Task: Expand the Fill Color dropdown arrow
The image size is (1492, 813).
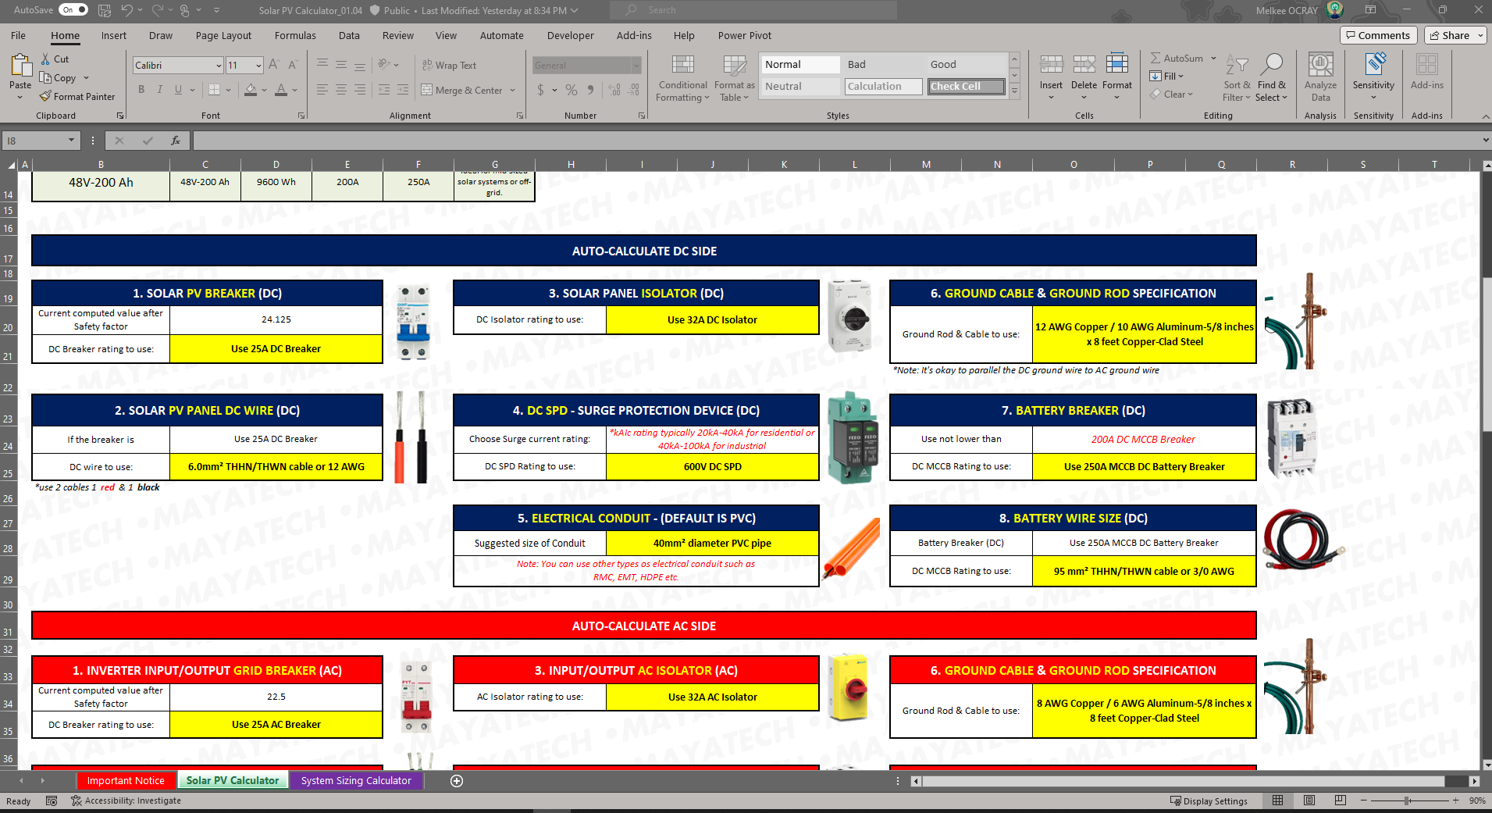Action: tap(264, 91)
